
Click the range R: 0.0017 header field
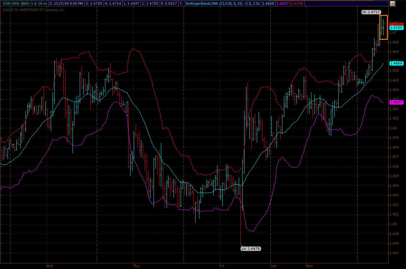pos(168,4)
